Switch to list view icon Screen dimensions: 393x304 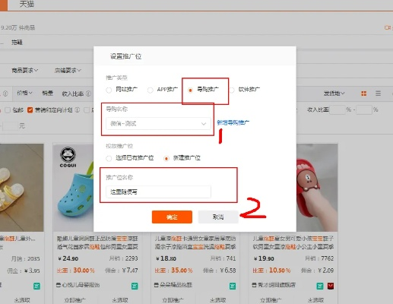tap(378, 93)
